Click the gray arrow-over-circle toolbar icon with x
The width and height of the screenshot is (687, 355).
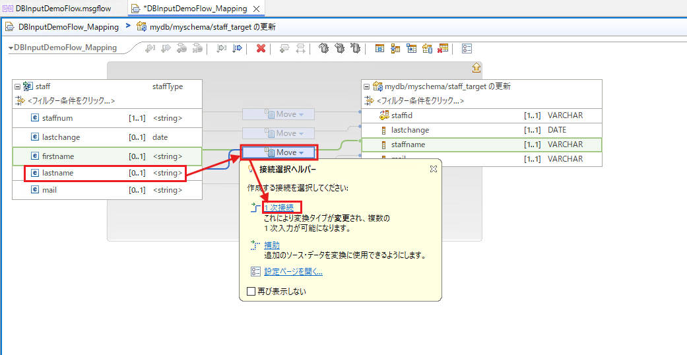pos(197,49)
